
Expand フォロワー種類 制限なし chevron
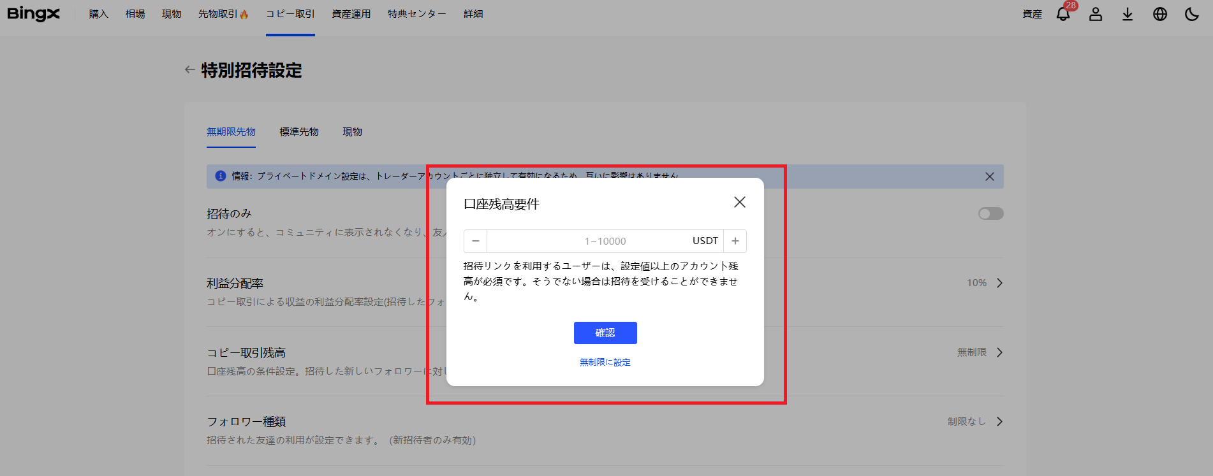(999, 422)
